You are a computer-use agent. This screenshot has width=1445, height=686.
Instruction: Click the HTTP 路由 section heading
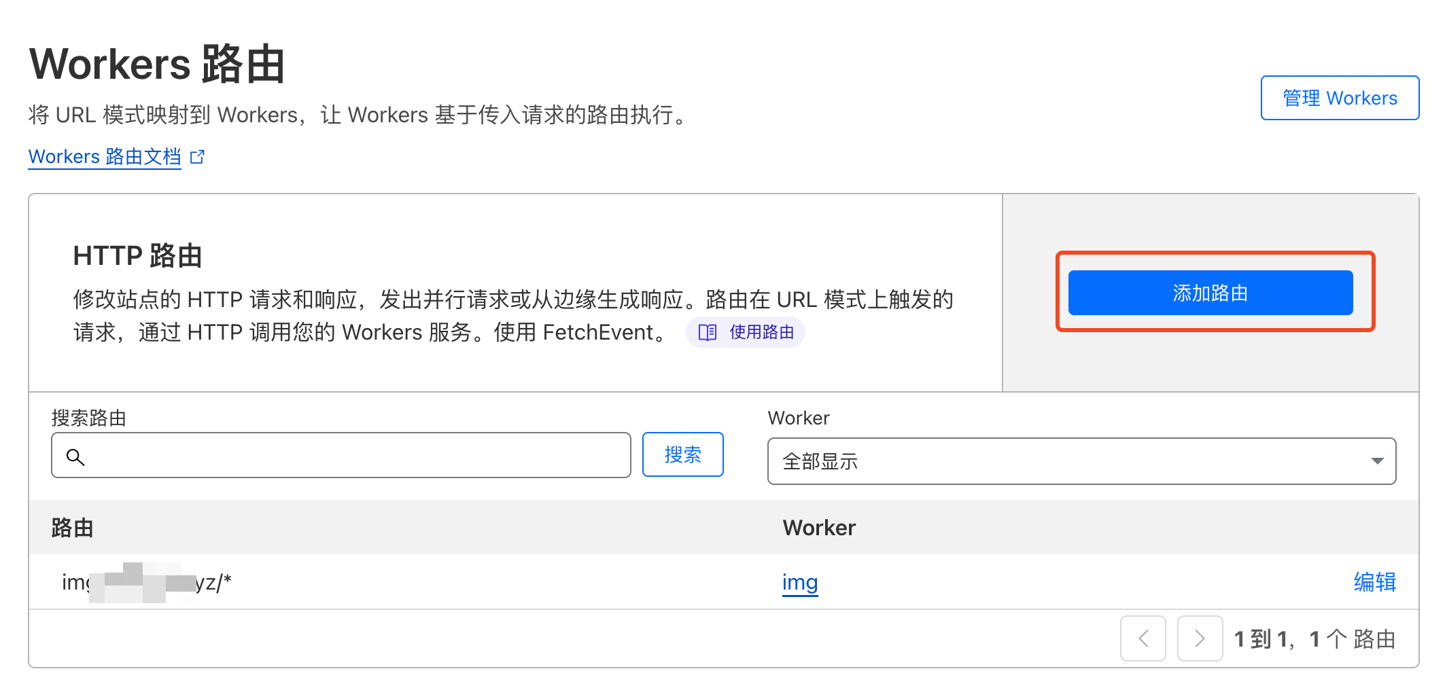point(137,256)
